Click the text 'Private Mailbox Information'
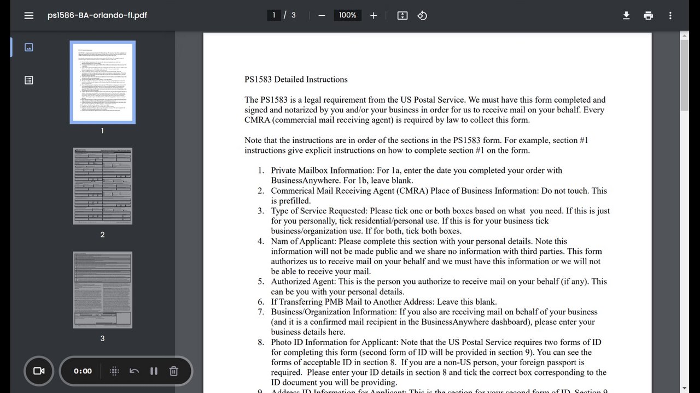Screen dimensions: 700x393 [322, 170]
